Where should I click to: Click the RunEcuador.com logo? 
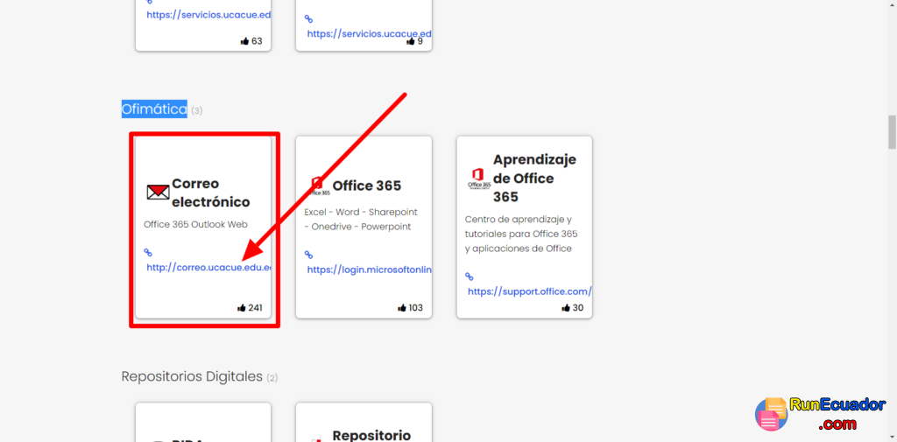tap(821, 414)
